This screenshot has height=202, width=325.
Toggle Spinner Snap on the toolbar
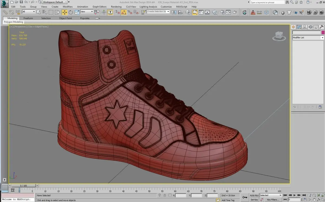136,12
